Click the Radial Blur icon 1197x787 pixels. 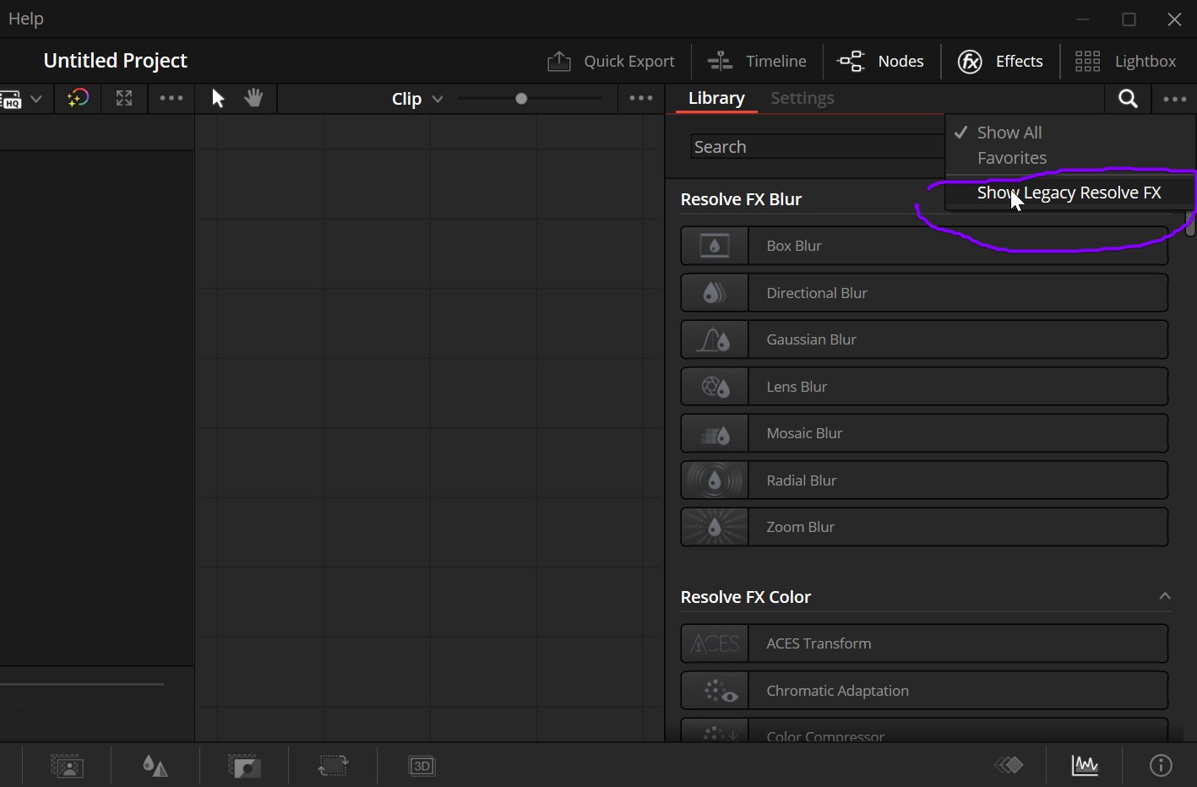(715, 480)
